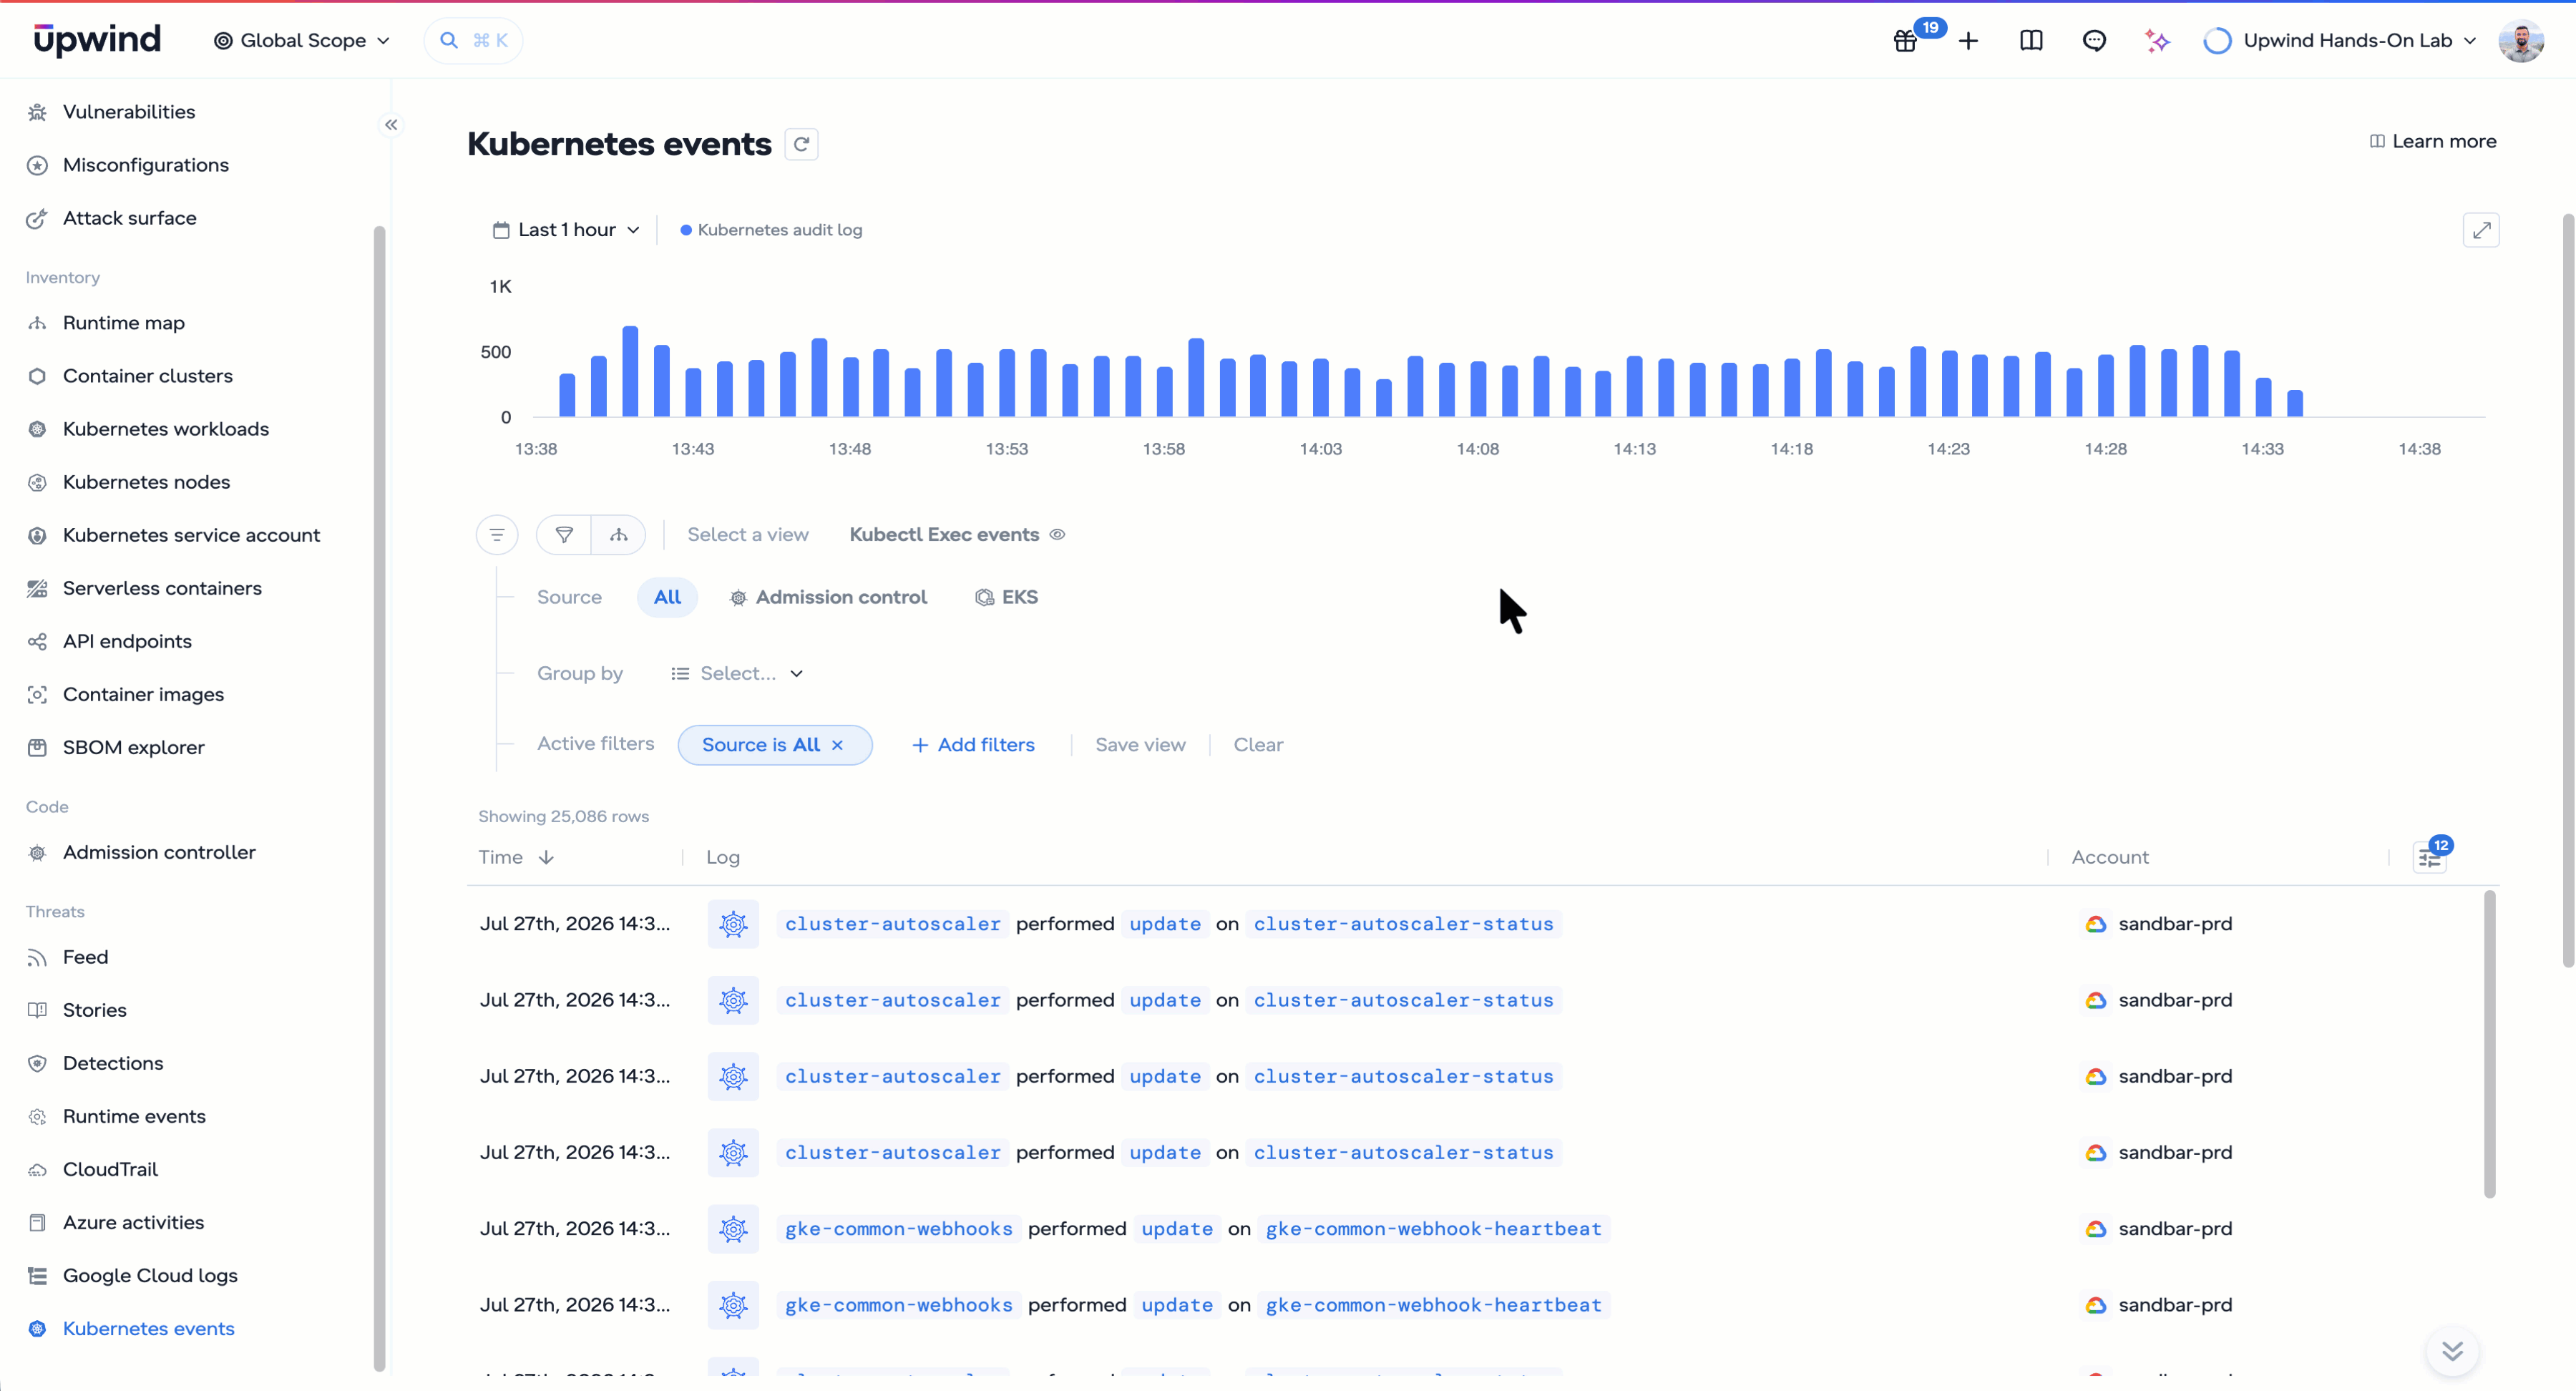
Task: Click the Container images icon
Action: tap(37, 694)
